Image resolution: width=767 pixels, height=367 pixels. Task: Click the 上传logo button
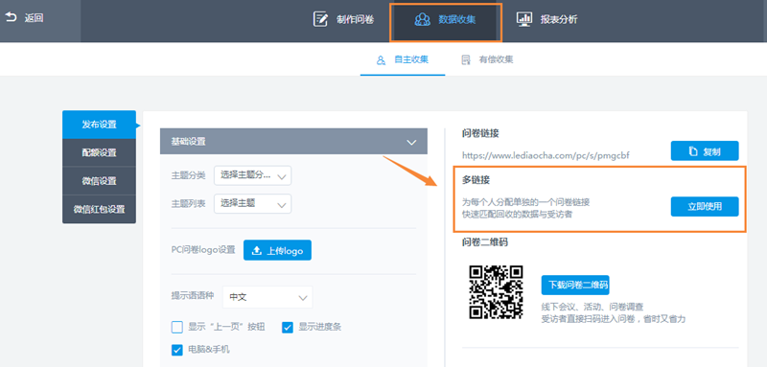277,251
